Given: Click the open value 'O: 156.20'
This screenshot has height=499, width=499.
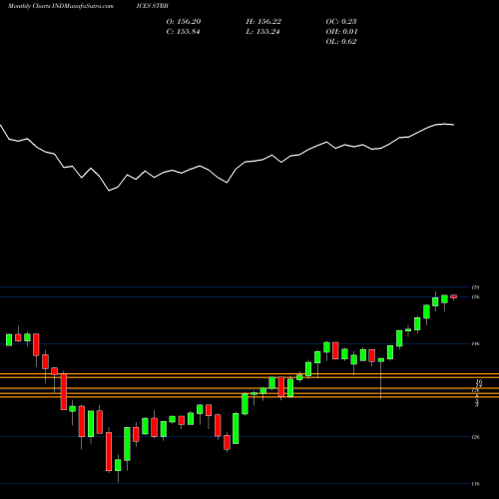Looking at the screenshot, I should pyautogui.click(x=184, y=22).
